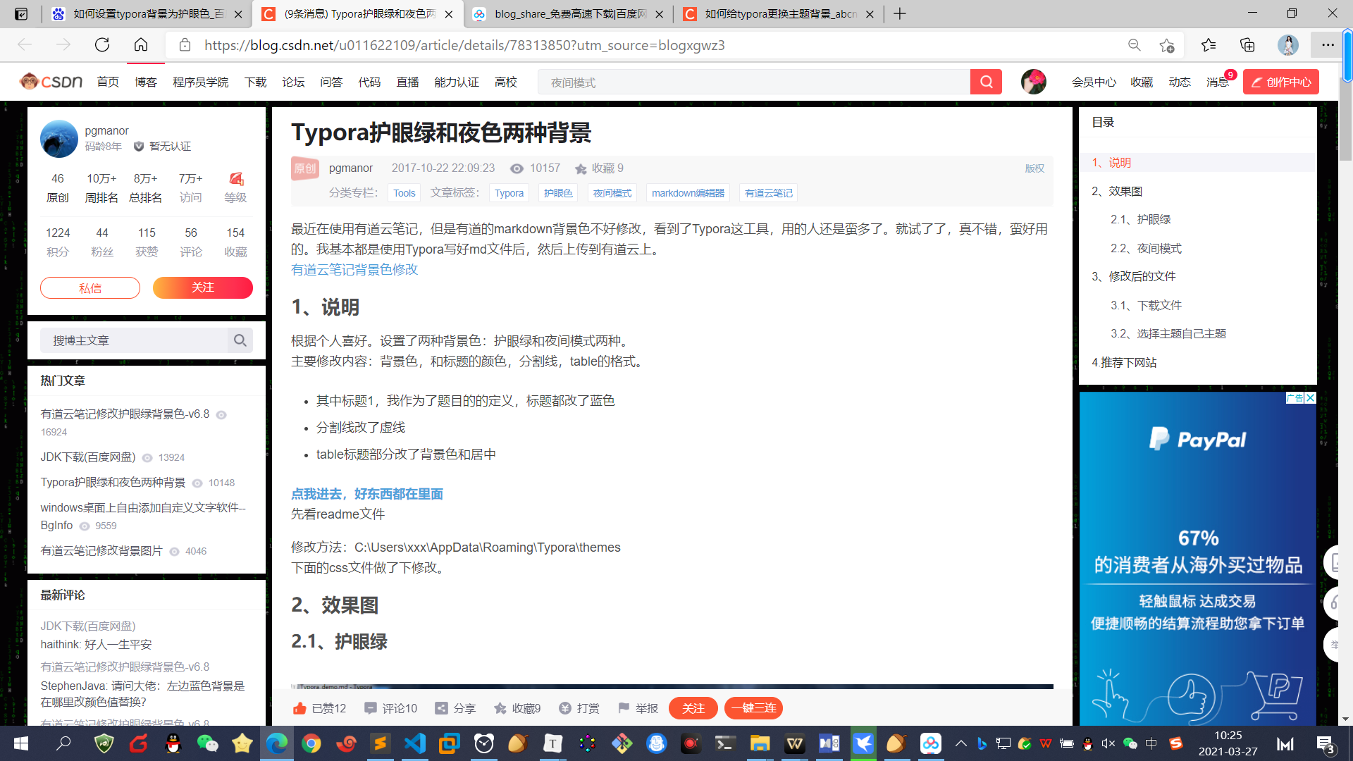
Task: Click the 创作中心 button
Action: click(x=1280, y=82)
